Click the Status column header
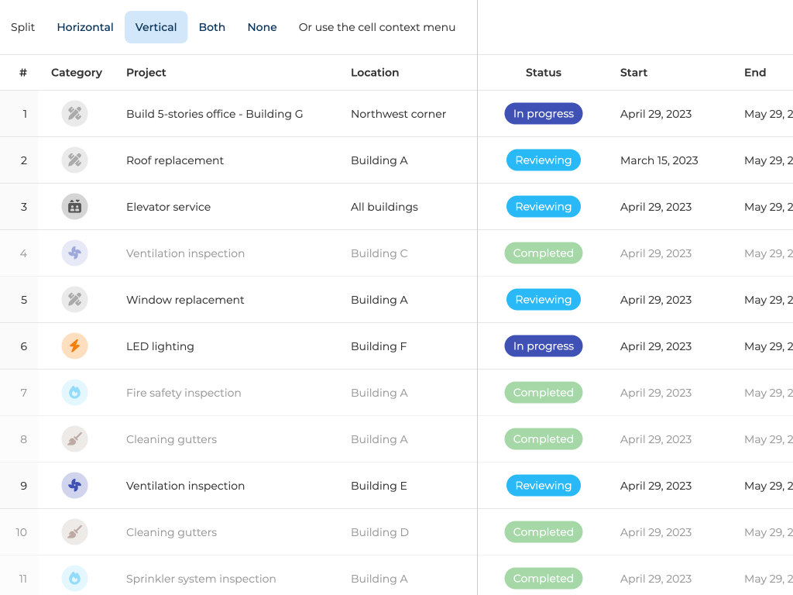 point(543,73)
